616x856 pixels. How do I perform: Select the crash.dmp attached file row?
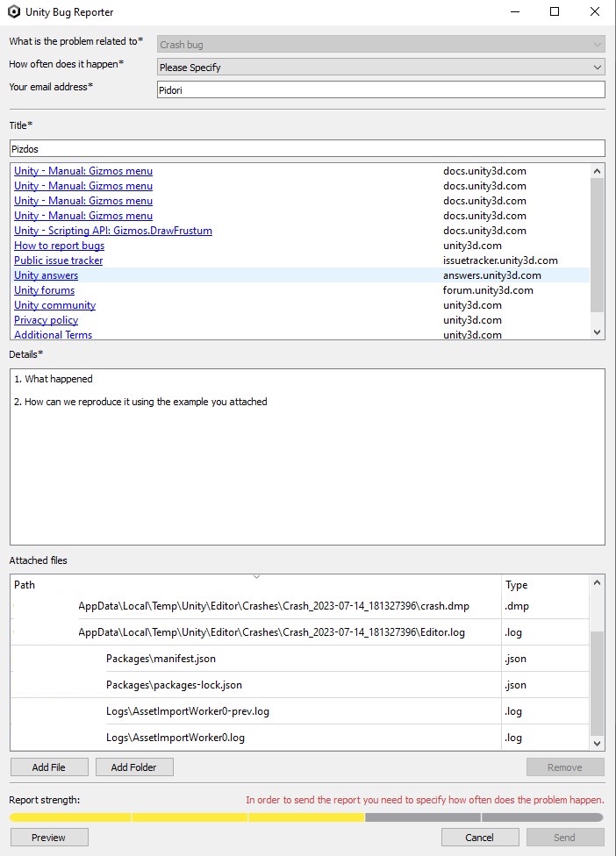point(300,606)
